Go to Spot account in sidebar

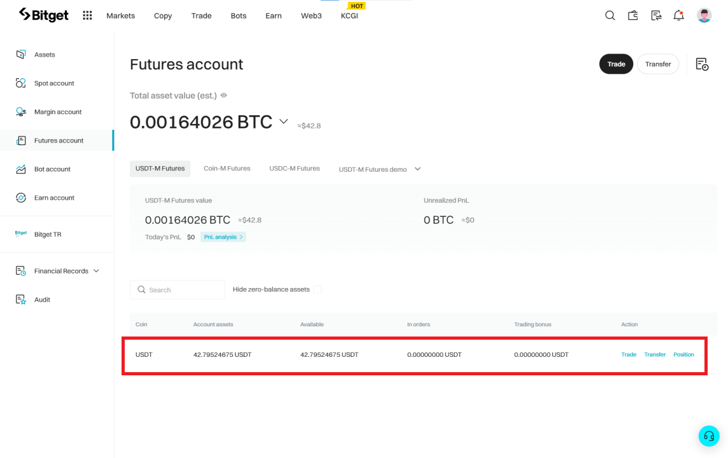[x=54, y=83]
